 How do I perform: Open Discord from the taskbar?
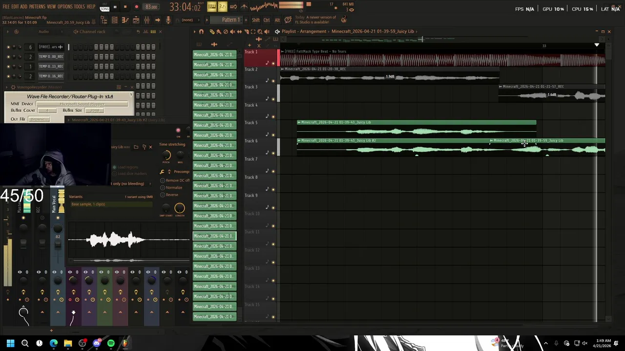click(97, 343)
